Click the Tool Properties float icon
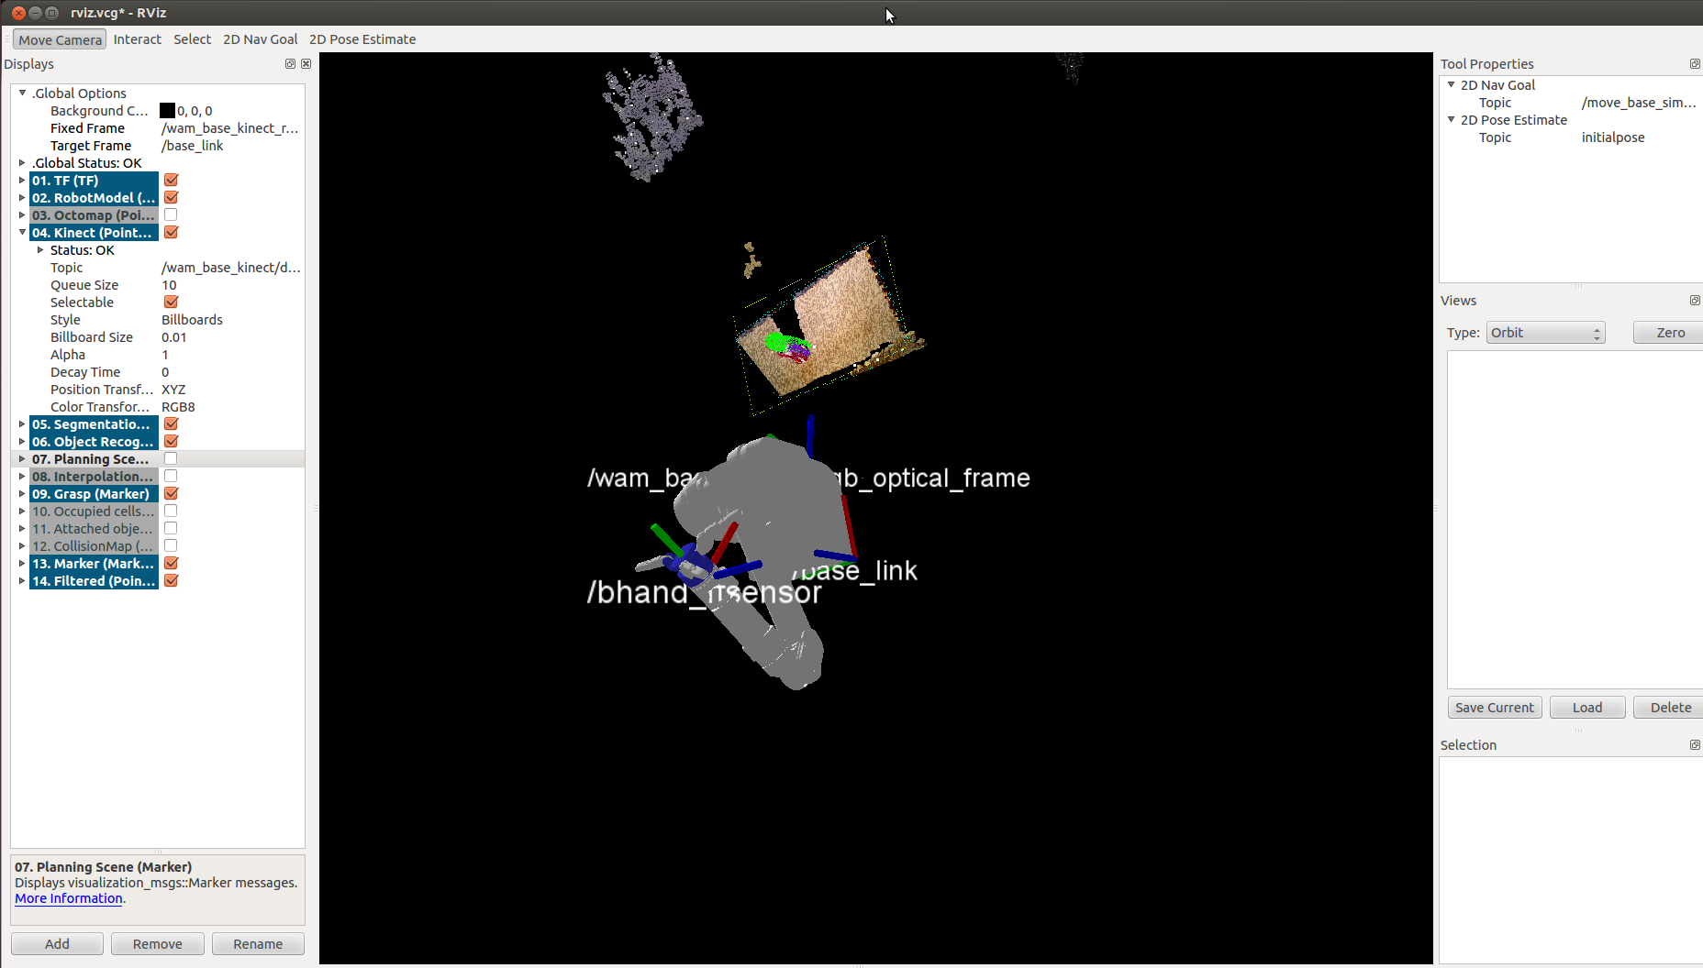Image resolution: width=1703 pixels, height=968 pixels. tap(1695, 64)
